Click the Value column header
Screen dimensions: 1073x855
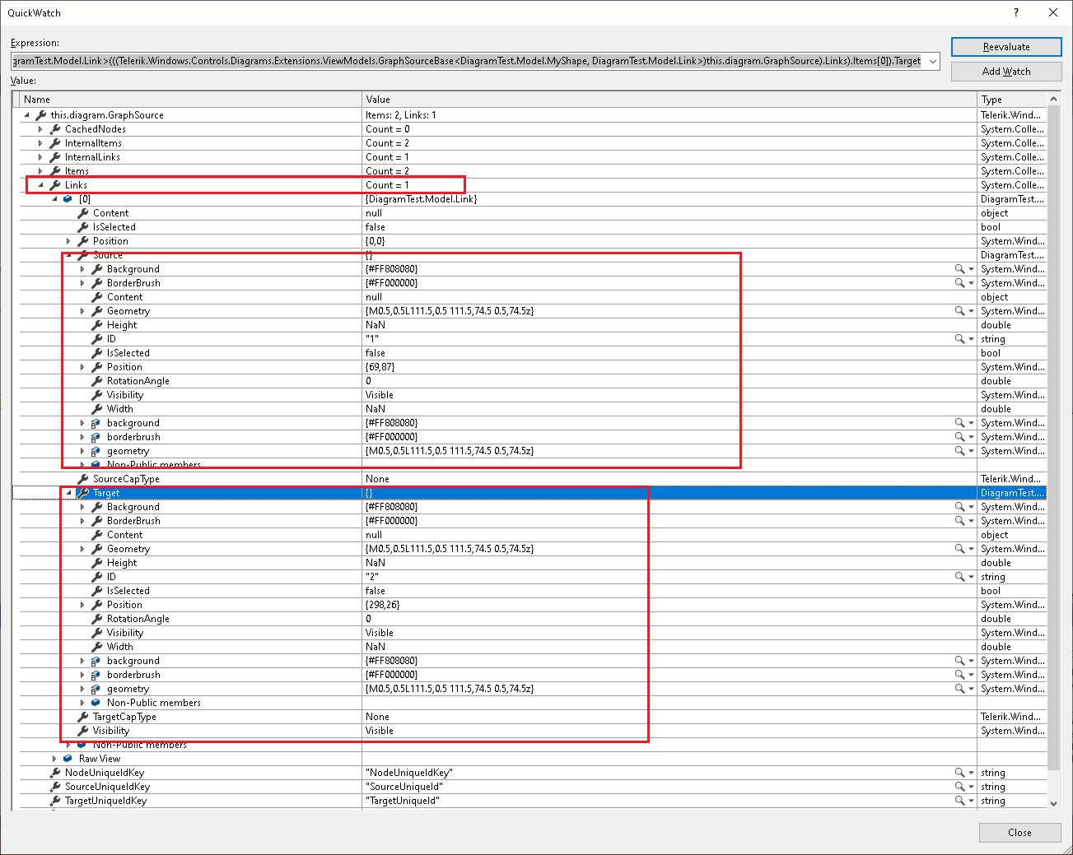pyautogui.click(x=669, y=100)
